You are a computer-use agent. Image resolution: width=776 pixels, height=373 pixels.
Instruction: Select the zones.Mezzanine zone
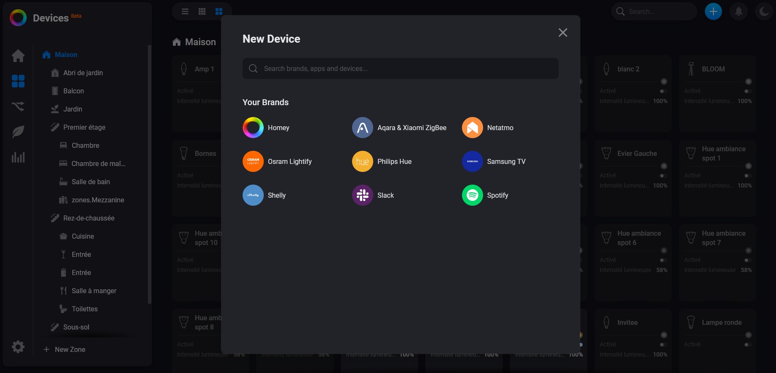click(x=98, y=200)
